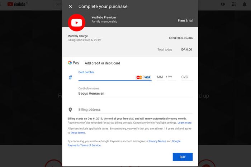
Task: Click the Billing address field
Action: click(x=136, y=110)
